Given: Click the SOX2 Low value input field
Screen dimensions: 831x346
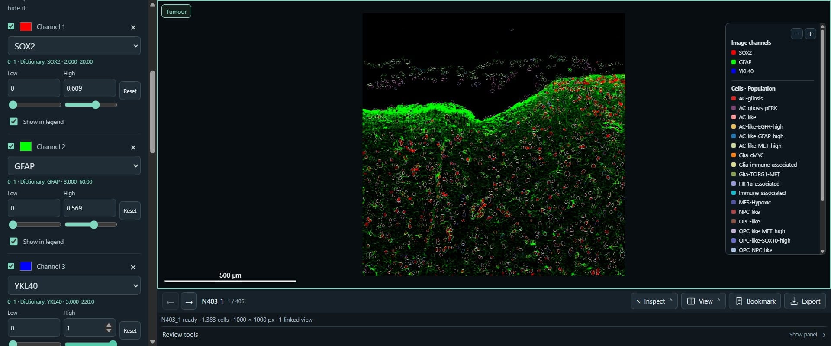Looking at the screenshot, I should 34,88.
